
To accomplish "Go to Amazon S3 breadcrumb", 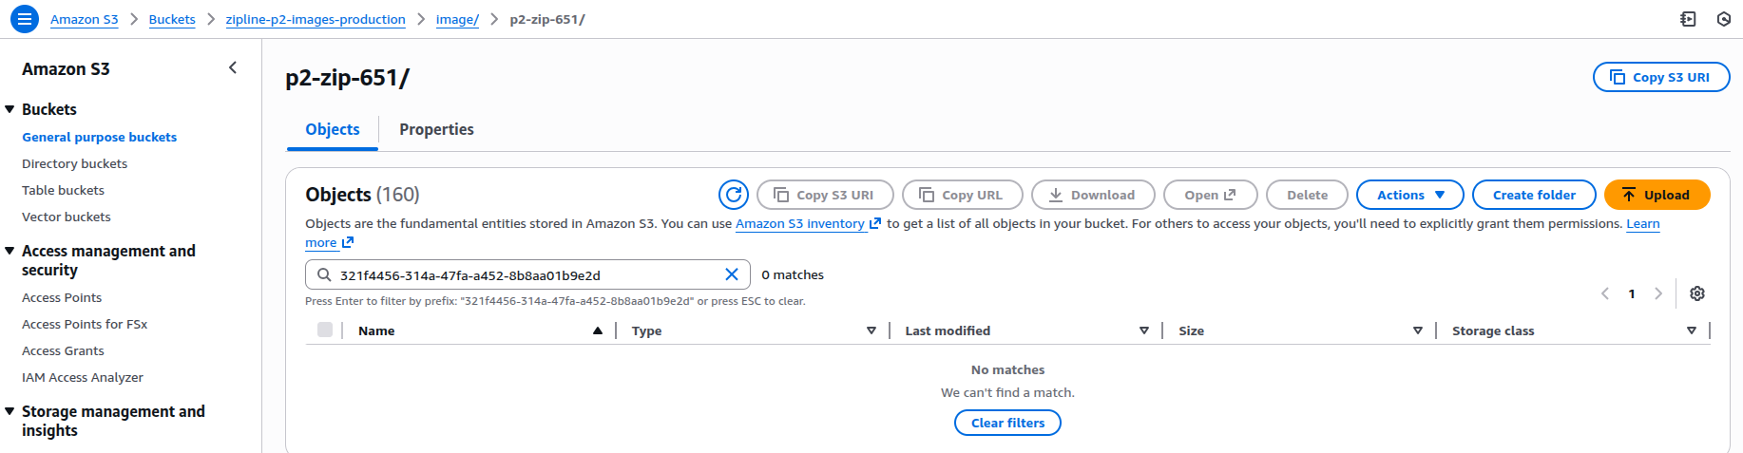I will (x=85, y=19).
